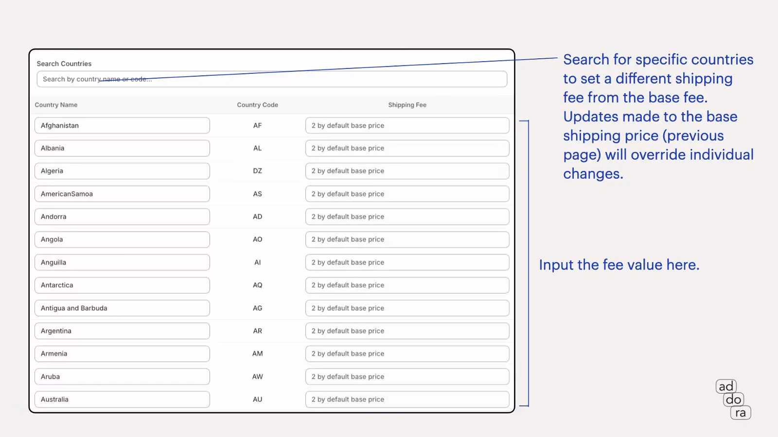
Task: Click the Antigua and Barbuda name field
Action: (122, 308)
